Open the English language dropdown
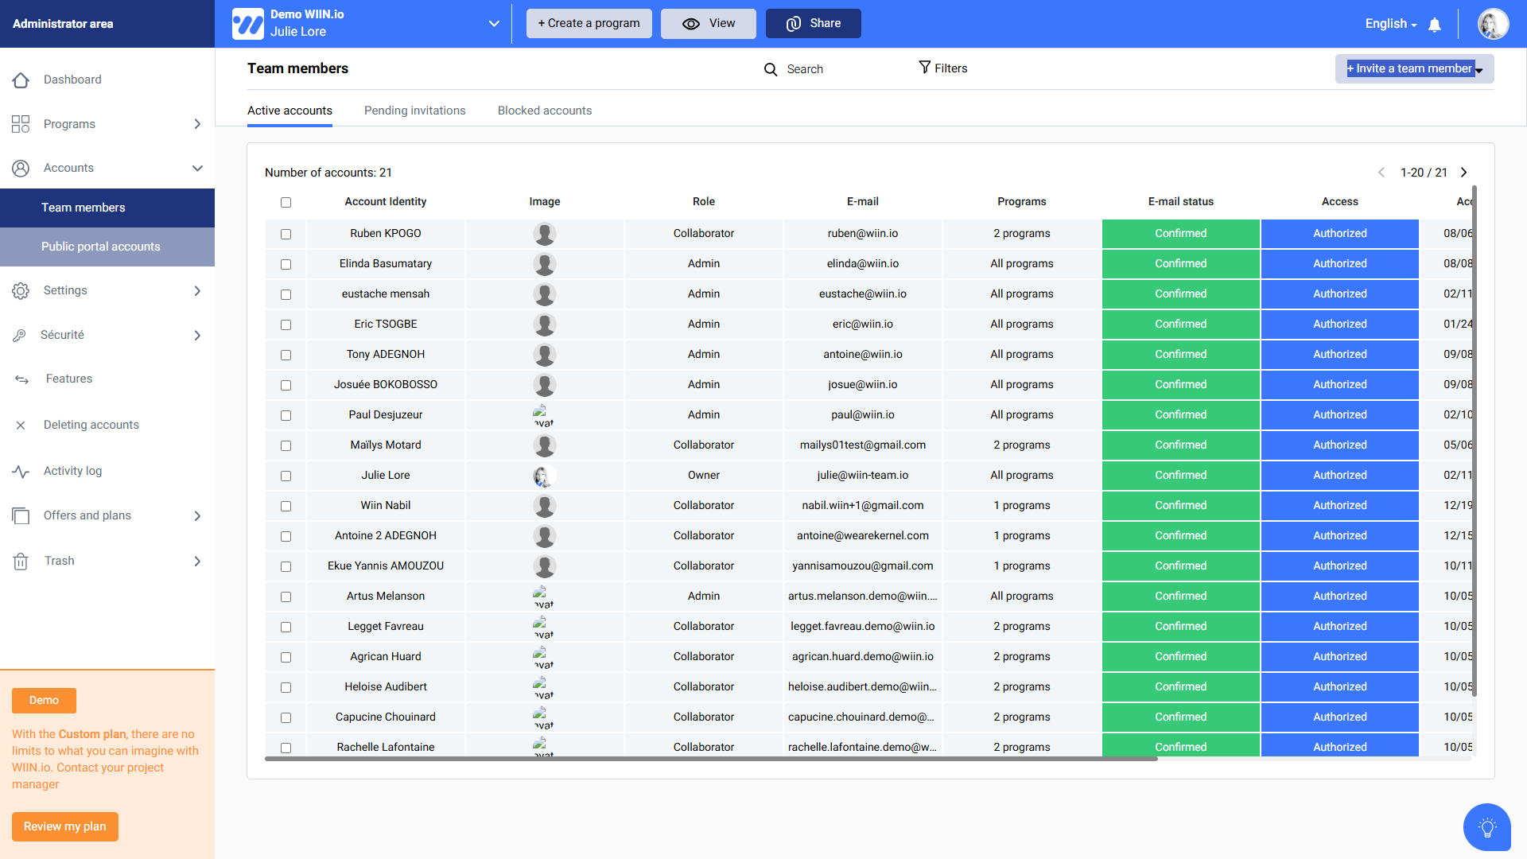 pos(1390,24)
